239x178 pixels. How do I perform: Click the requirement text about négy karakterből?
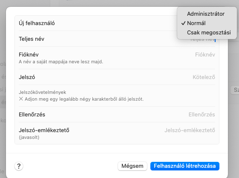[x=84, y=99]
